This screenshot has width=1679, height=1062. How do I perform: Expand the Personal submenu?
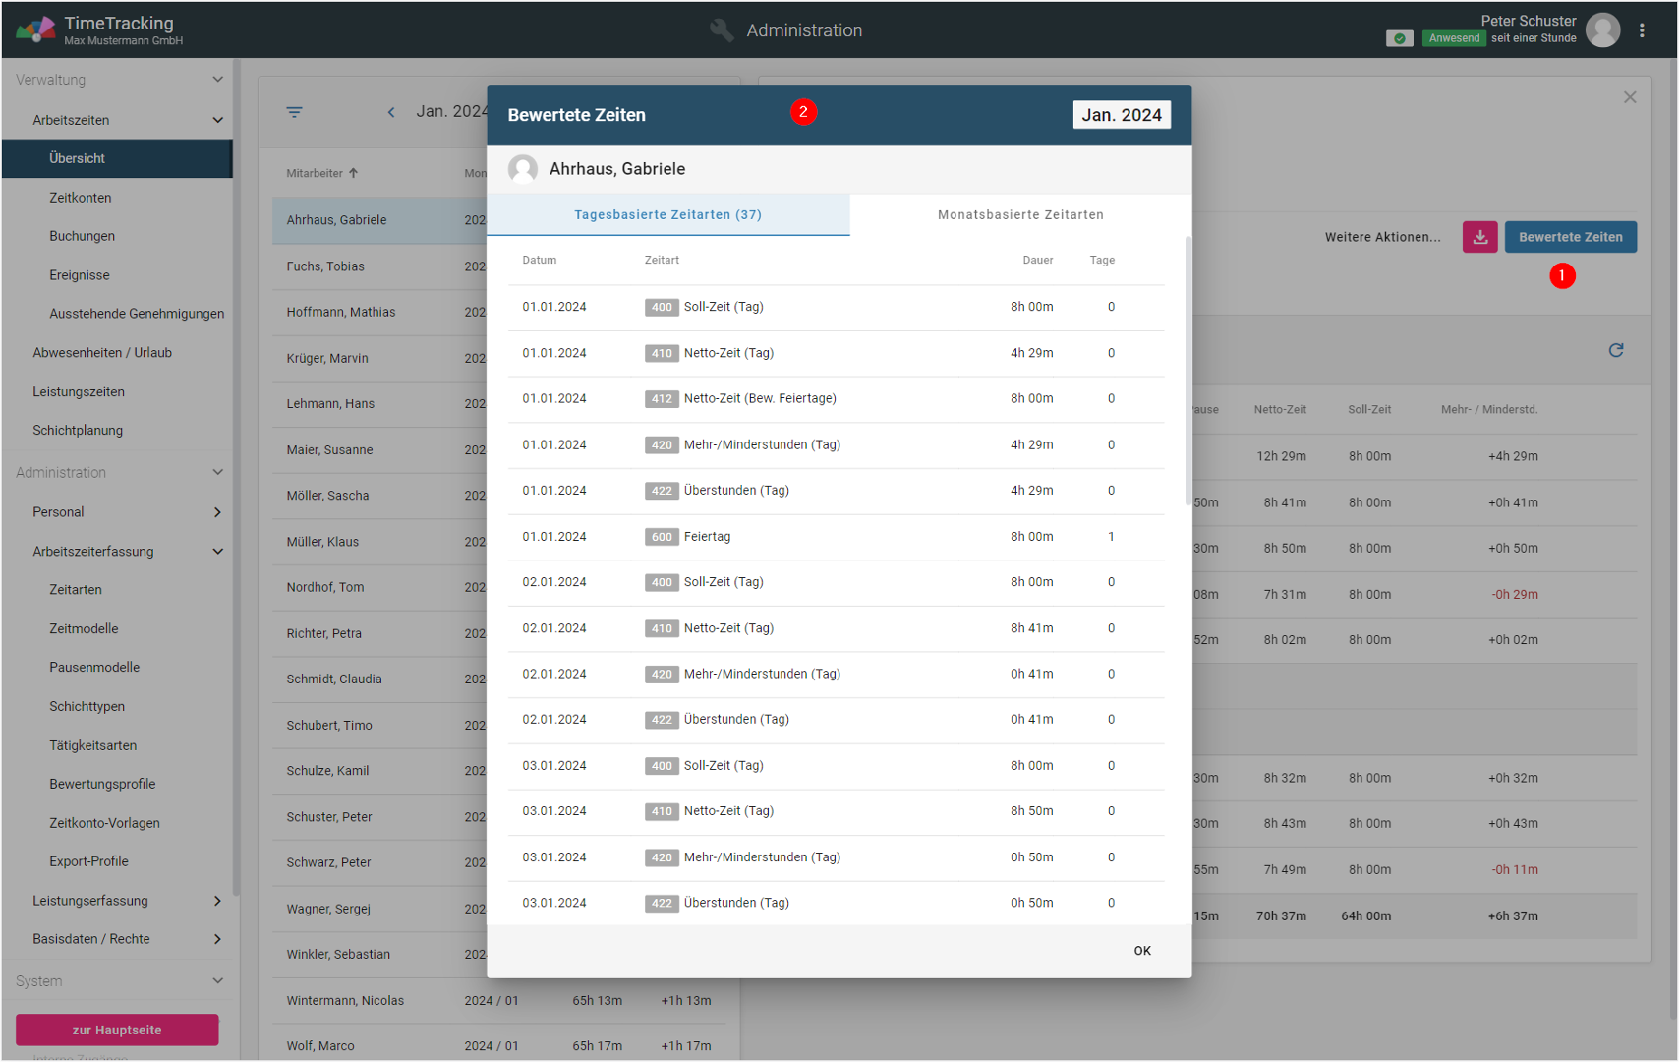click(x=217, y=512)
